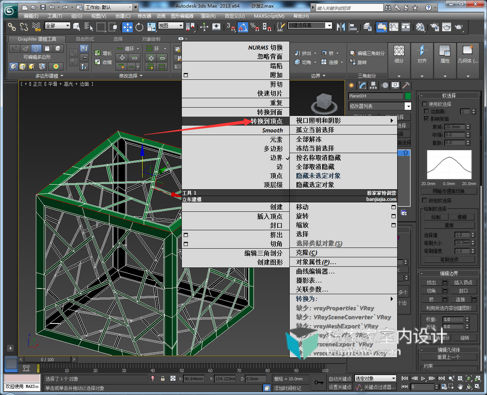Enable 使用软选择 checkbox
The height and width of the screenshot is (395, 487).
point(425,104)
